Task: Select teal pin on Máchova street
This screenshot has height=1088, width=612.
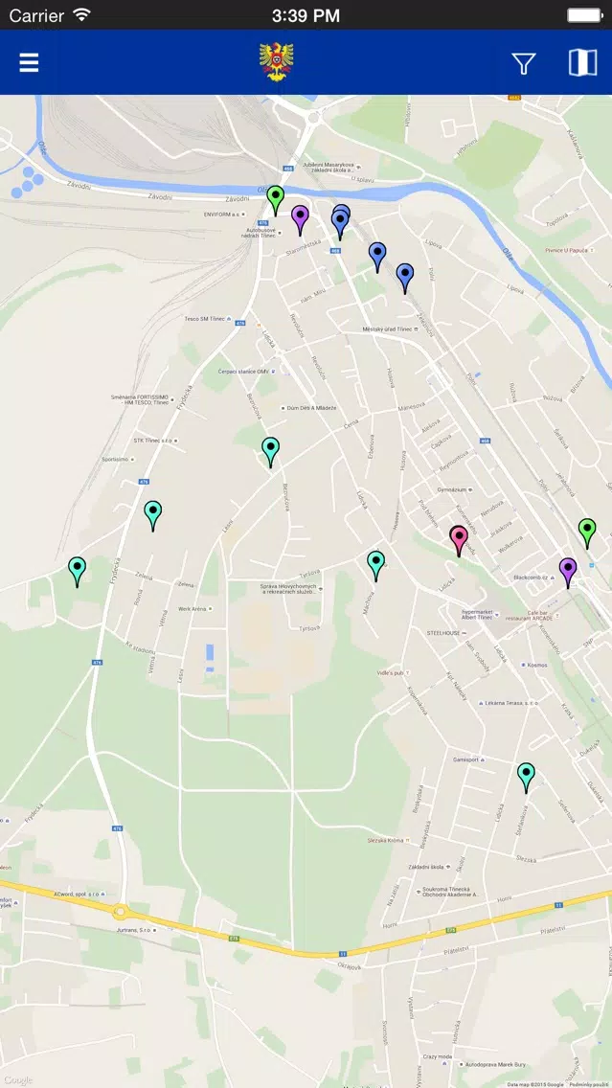Action: pyautogui.click(x=376, y=566)
